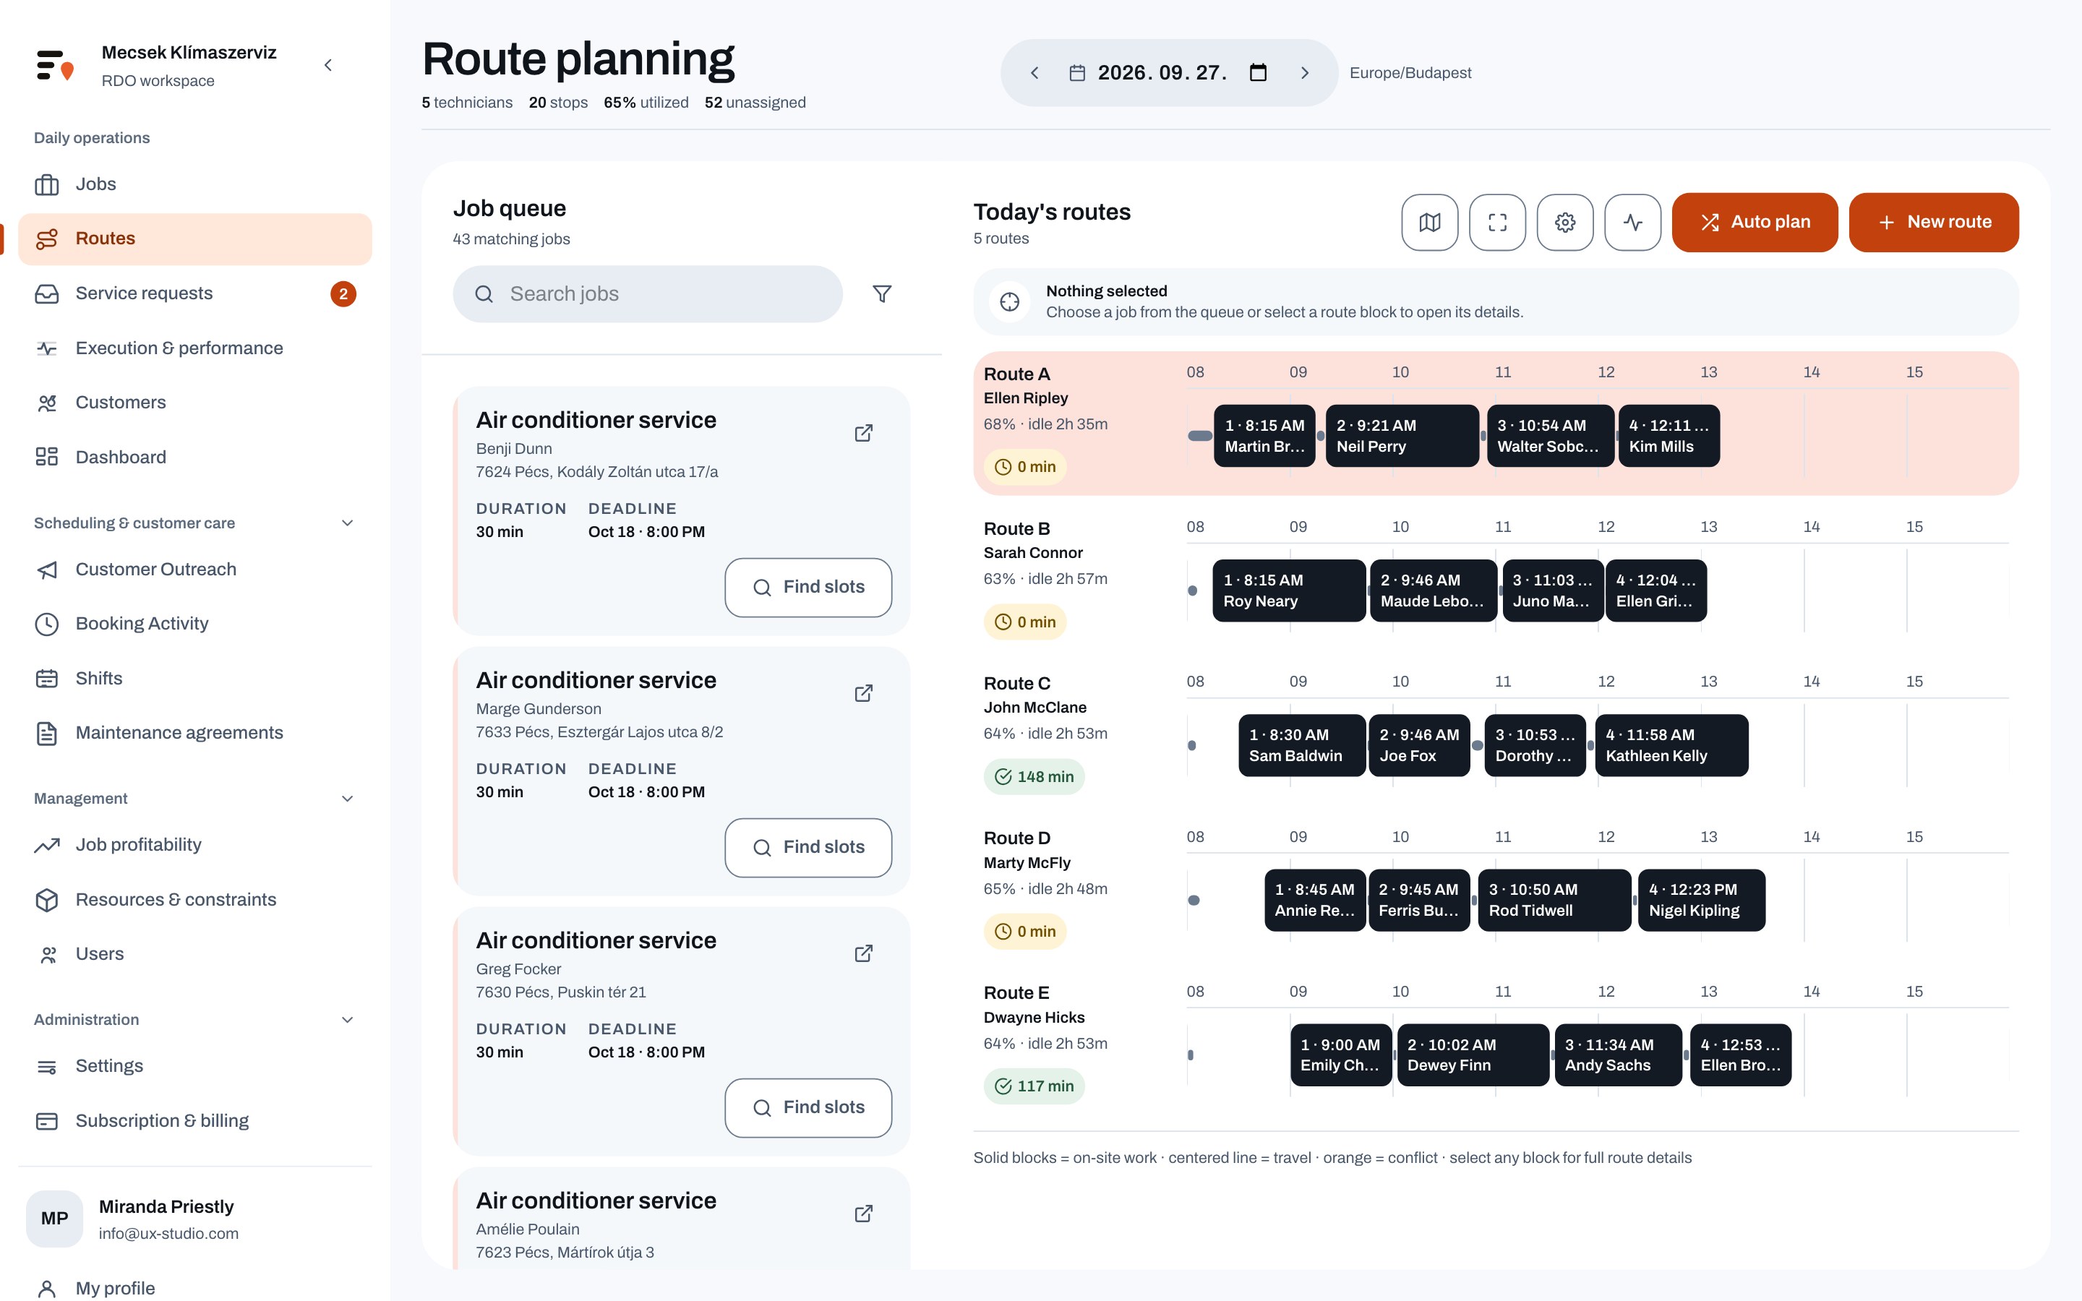Open Marge Gunderson job external link
2082x1301 pixels.
pos(864,694)
